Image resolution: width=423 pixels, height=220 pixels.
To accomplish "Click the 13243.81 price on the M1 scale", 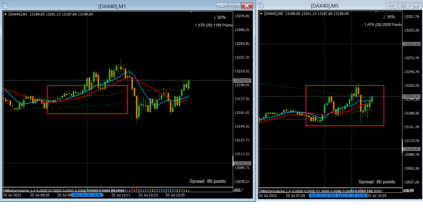I will pos(242,44).
